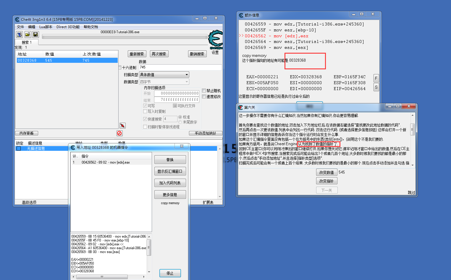Open the 帮助文档 menu
This screenshot has height=280, width=451.
[91, 27]
